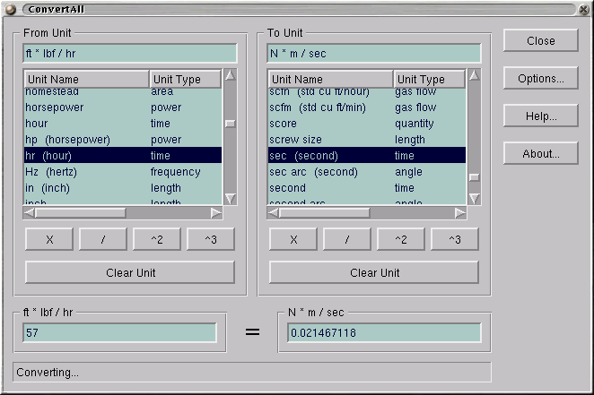594x395 pixels.
Task: Close the ConvertAll window via title bar
Action: pos(584,9)
